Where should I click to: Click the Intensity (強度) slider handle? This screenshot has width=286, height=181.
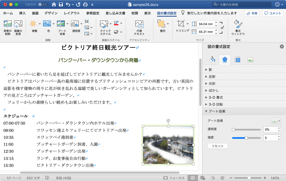click(246, 138)
